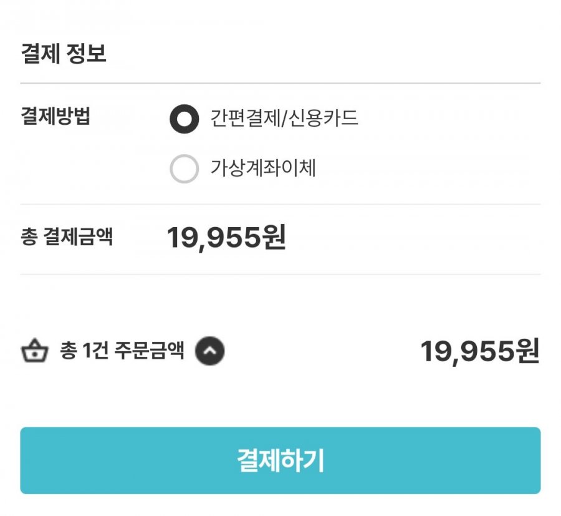The height and width of the screenshot is (516, 561).
Task: Tap the 주문금액 text before the chevron
Action: (x=150, y=350)
